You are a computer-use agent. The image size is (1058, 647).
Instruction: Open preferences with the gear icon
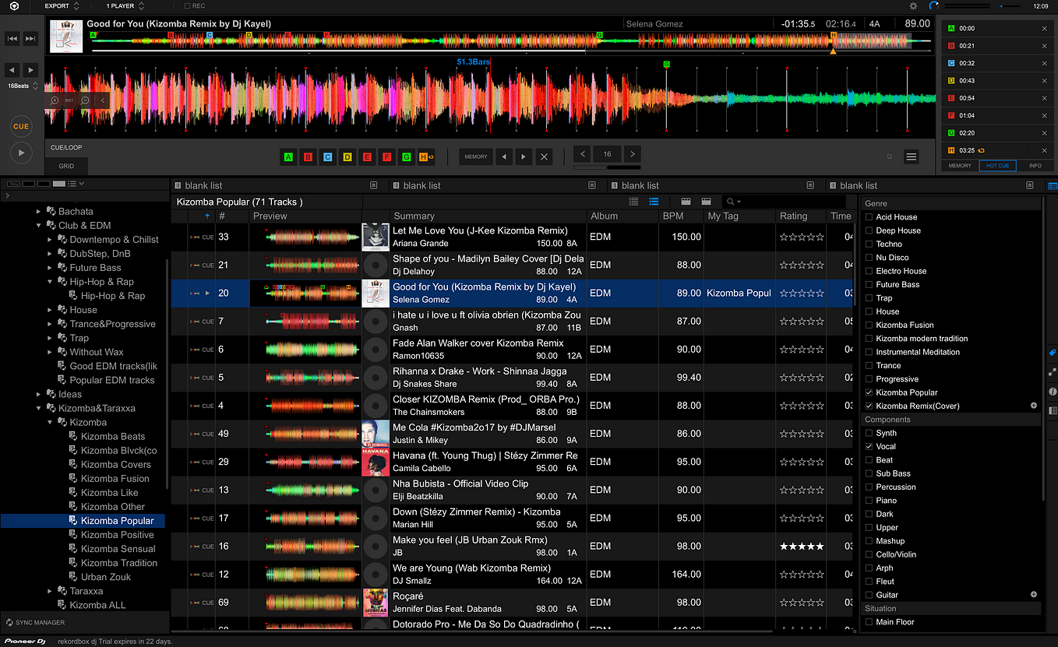[913, 6]
